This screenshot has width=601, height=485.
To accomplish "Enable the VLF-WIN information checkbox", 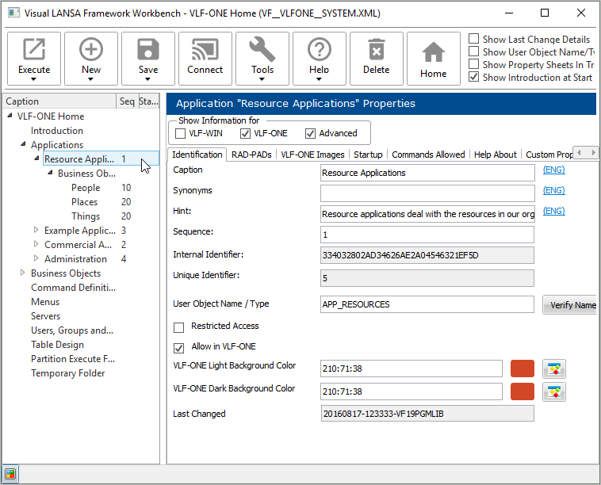I will coord(181,133).
